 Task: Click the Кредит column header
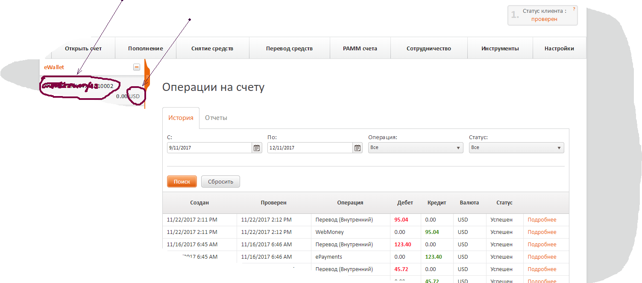click(x=437, y=203)
